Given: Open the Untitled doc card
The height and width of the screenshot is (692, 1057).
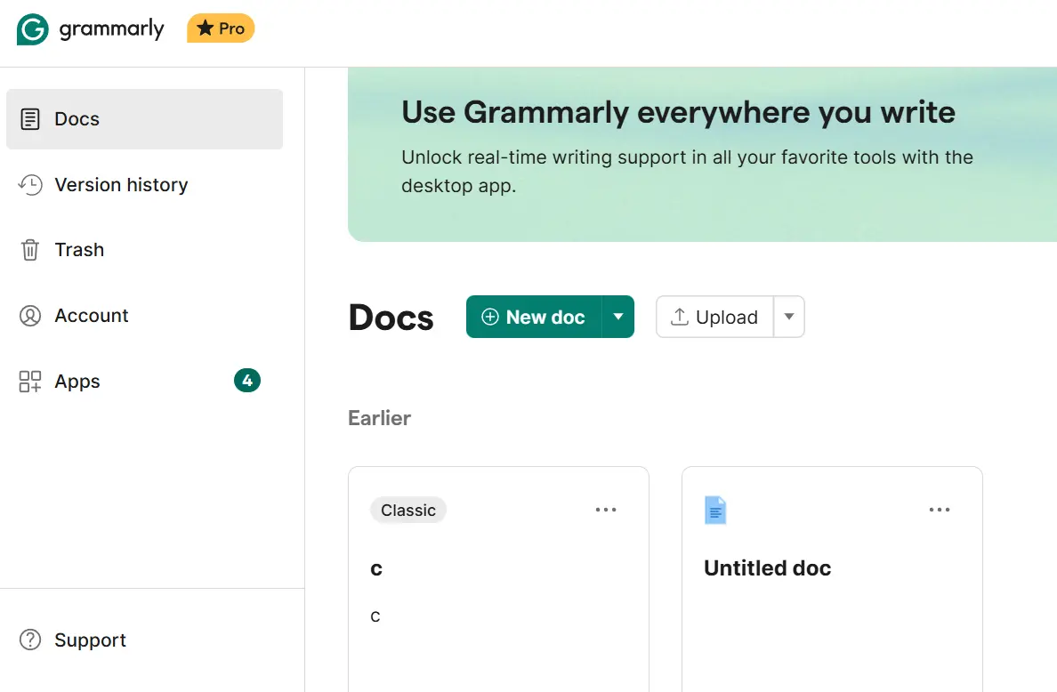Looking at the screenshot, I should point(832,579).
